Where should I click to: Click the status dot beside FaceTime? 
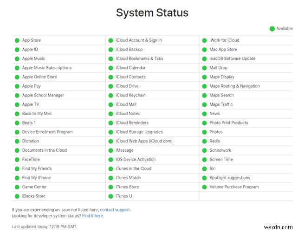[x=17, y=160]
